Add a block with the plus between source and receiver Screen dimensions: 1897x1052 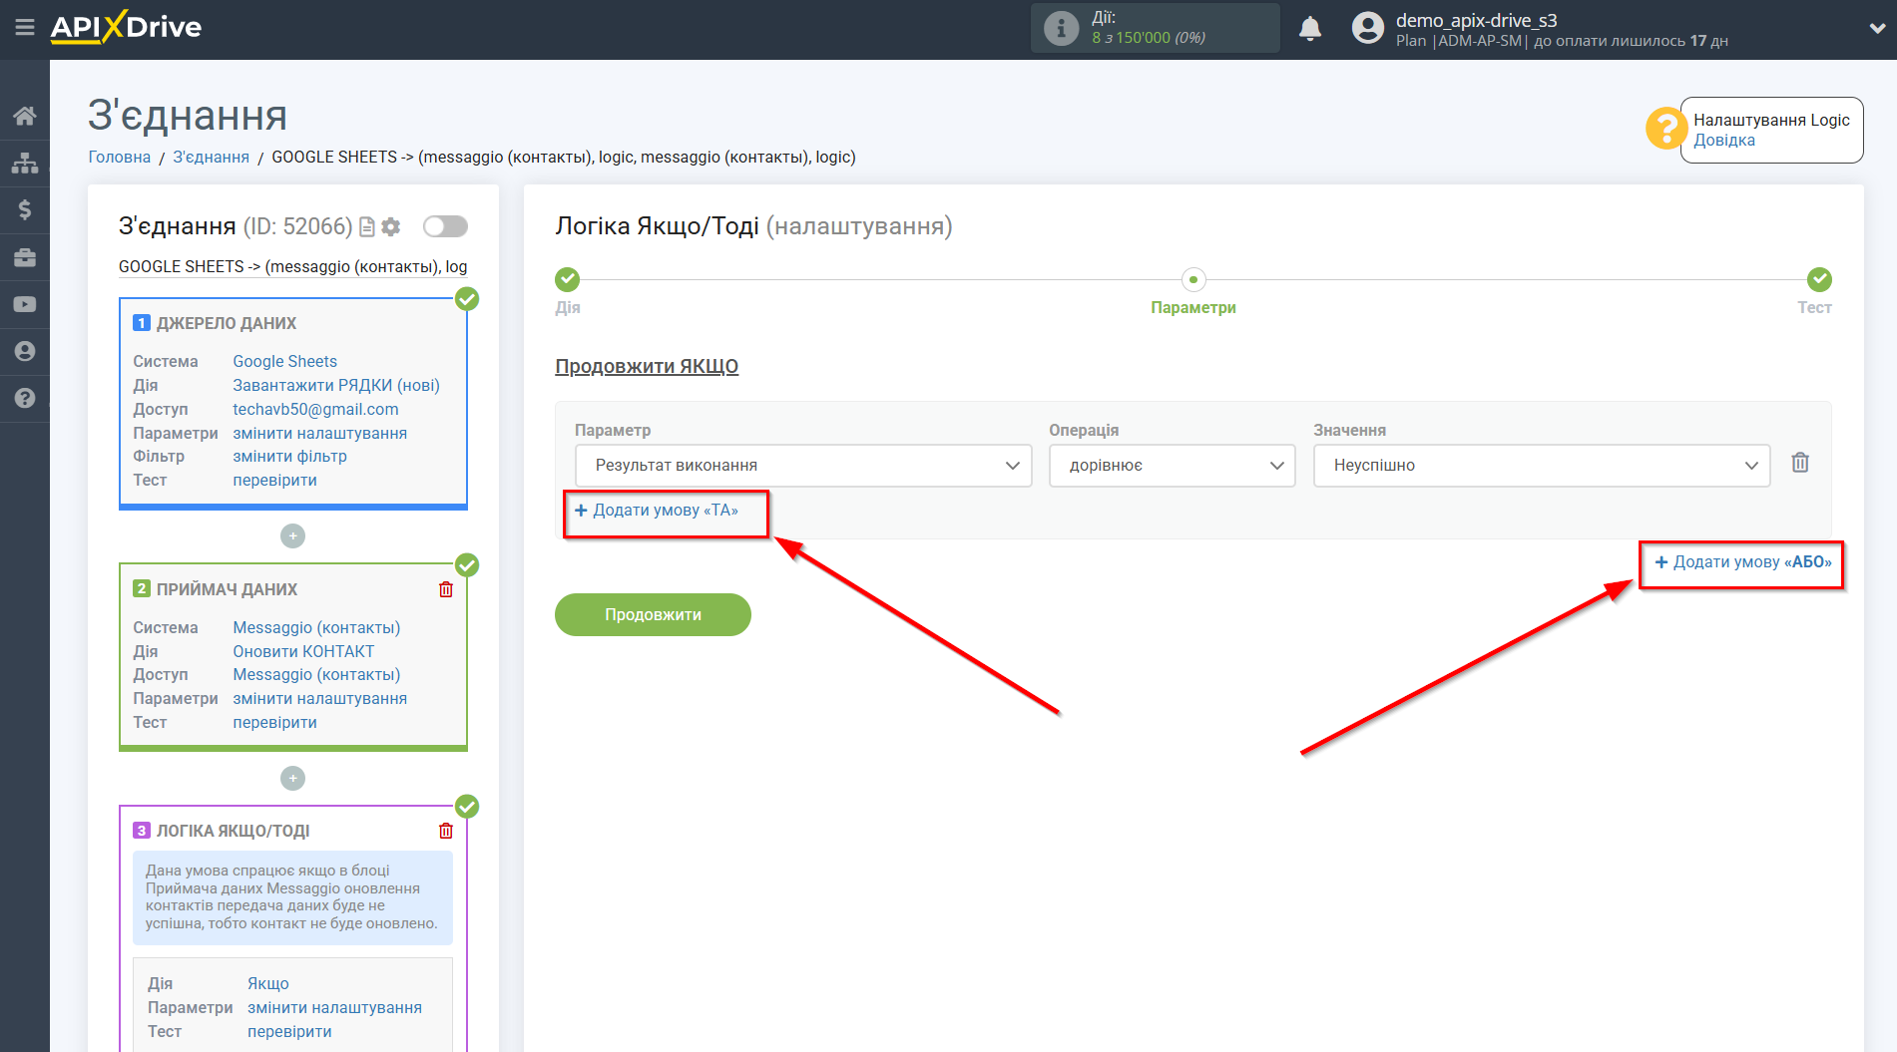click(x=292, y=536)
